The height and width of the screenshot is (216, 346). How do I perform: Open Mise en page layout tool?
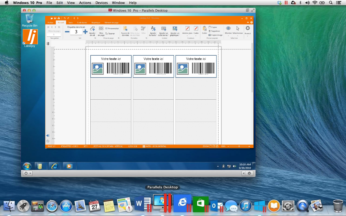(101, 31)
